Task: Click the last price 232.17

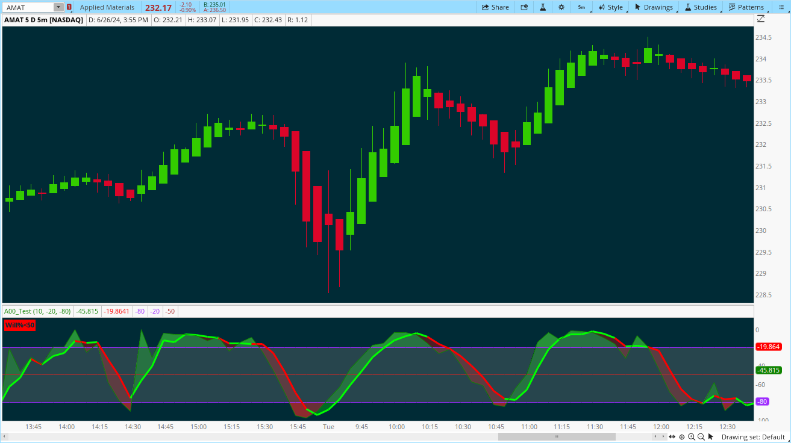Action: pos(158,7)
